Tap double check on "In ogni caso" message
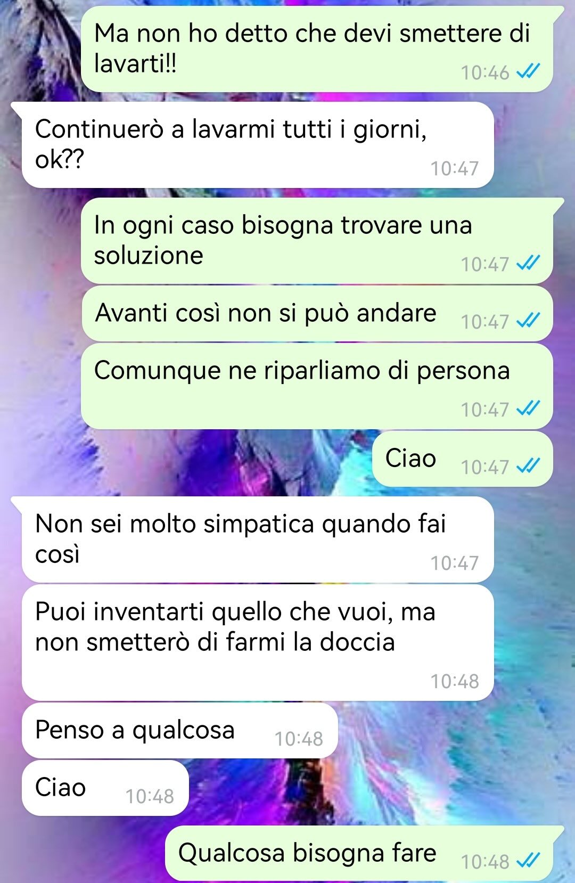This screenshot has height=883, width=575. point(528,262)
